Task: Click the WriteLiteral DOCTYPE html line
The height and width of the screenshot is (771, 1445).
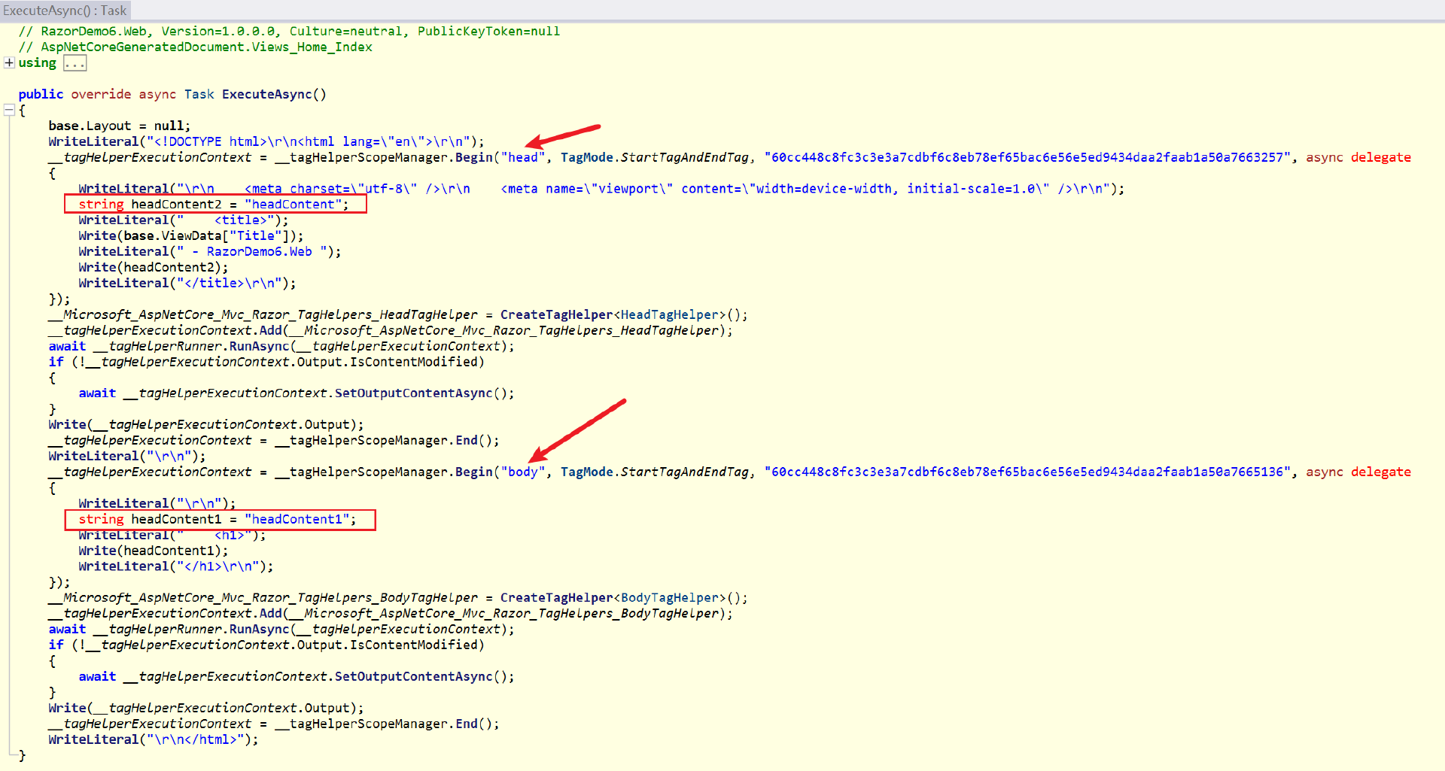Action: (266, 141)
